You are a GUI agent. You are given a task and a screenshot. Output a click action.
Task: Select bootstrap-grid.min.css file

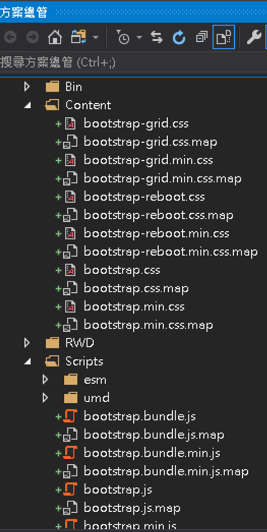click(148, 160)
